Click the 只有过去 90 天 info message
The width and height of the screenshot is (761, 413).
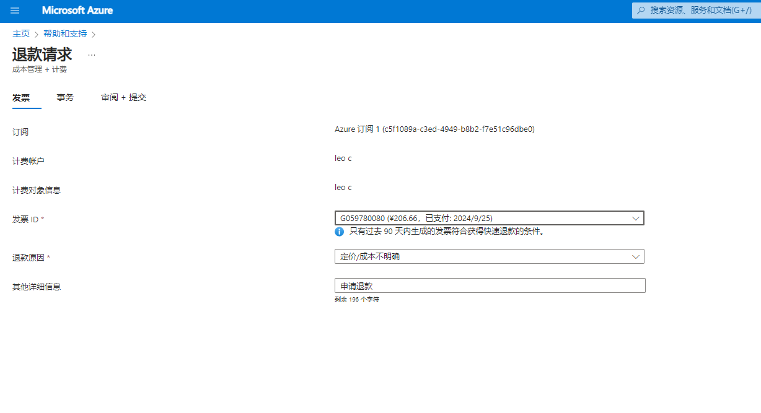coord(447,232)
